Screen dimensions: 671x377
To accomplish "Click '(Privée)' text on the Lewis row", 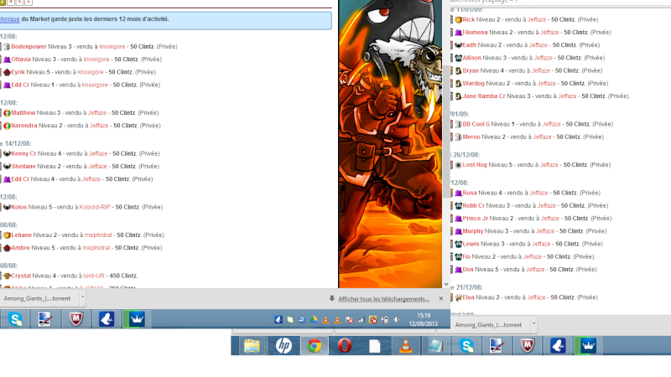I will click(592, 244).
